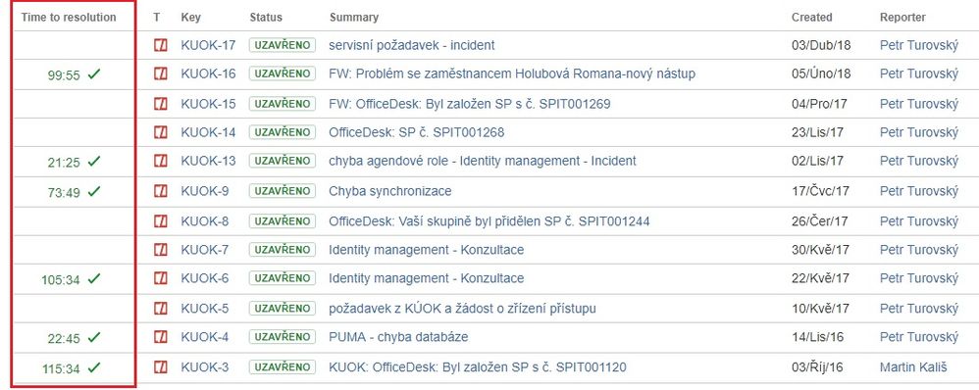Open reporter Martin Kališ profile
The height and width of the screenshot is (390, 979).
[913, 366]
